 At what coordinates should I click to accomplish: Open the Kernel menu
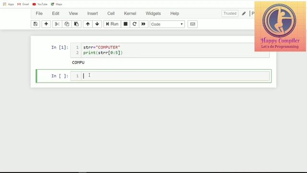[x=130, y=13]
